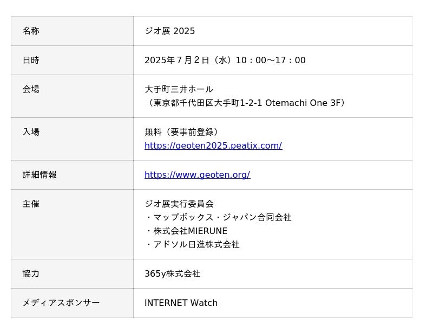This screenshot has height=334, width=433.
Task: Click the 入場 row label
Action: (x=31, y=132)
